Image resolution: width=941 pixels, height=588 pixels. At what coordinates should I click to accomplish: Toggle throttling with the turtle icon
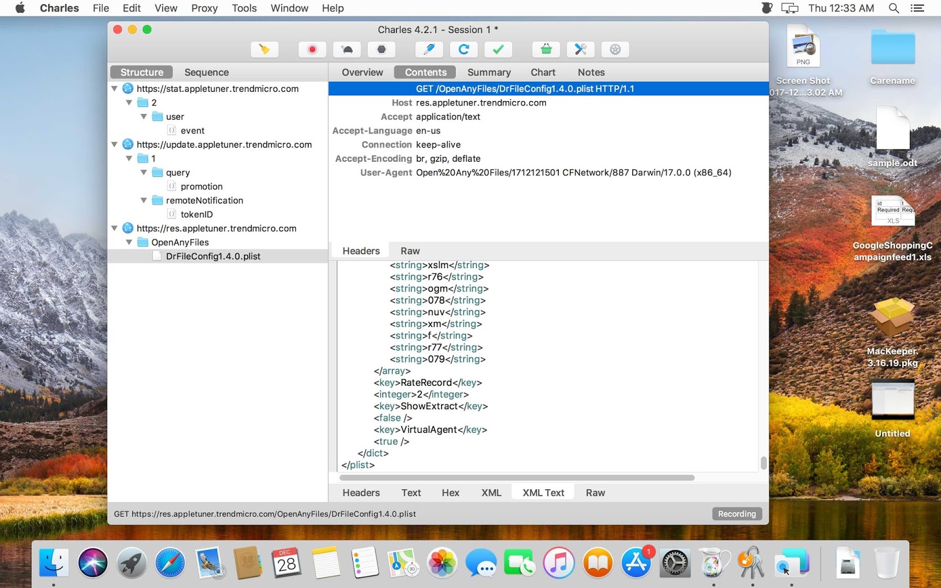[347, 49]
